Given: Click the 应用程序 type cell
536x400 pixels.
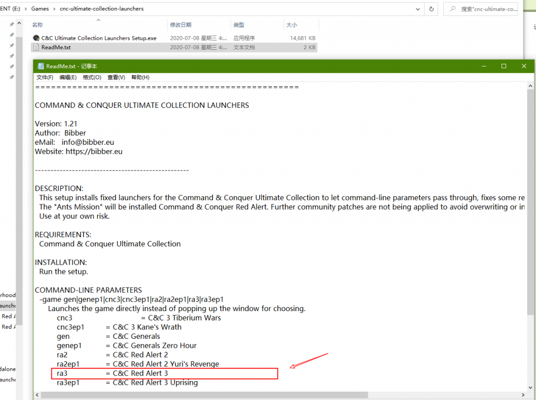Looking at the screenshot, I should click(244, 38).
